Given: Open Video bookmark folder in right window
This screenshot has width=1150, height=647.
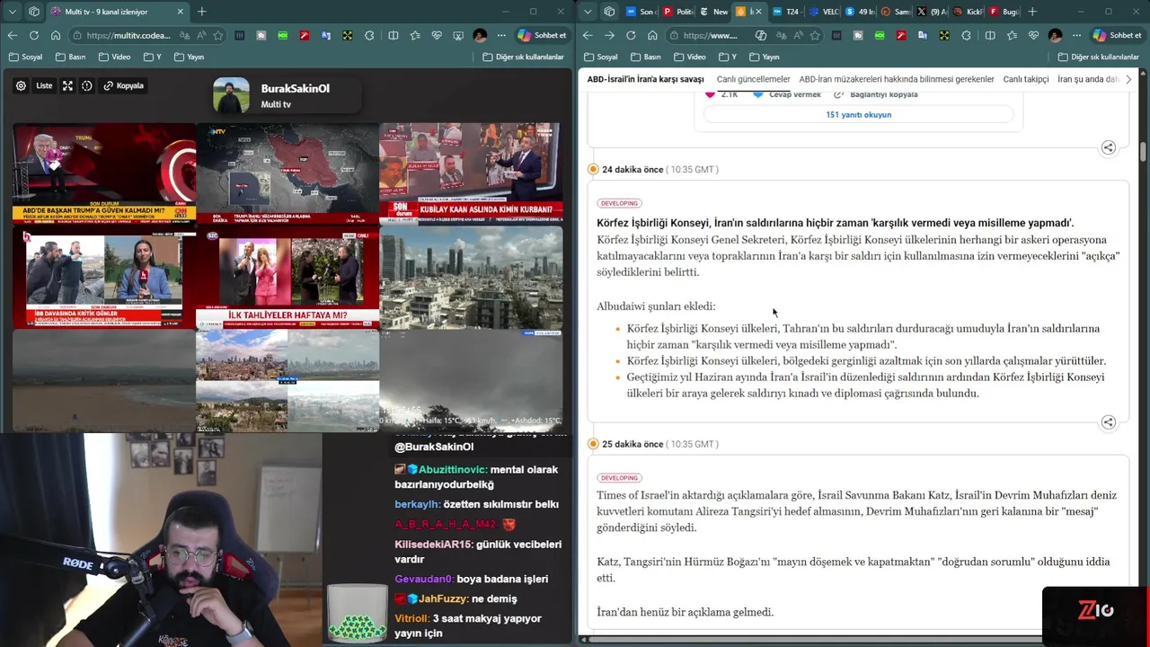Looking at the screenshot, I should click(x=689, y=57).
